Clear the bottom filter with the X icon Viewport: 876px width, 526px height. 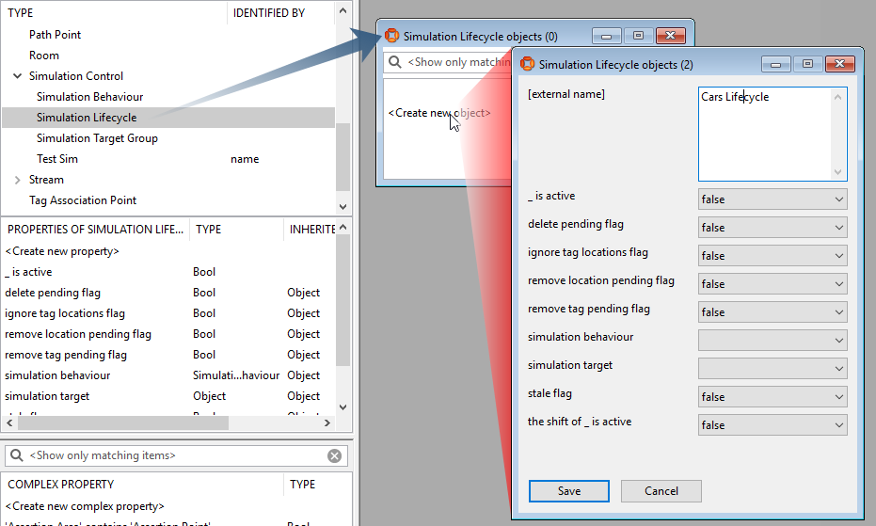pos(335,455)
